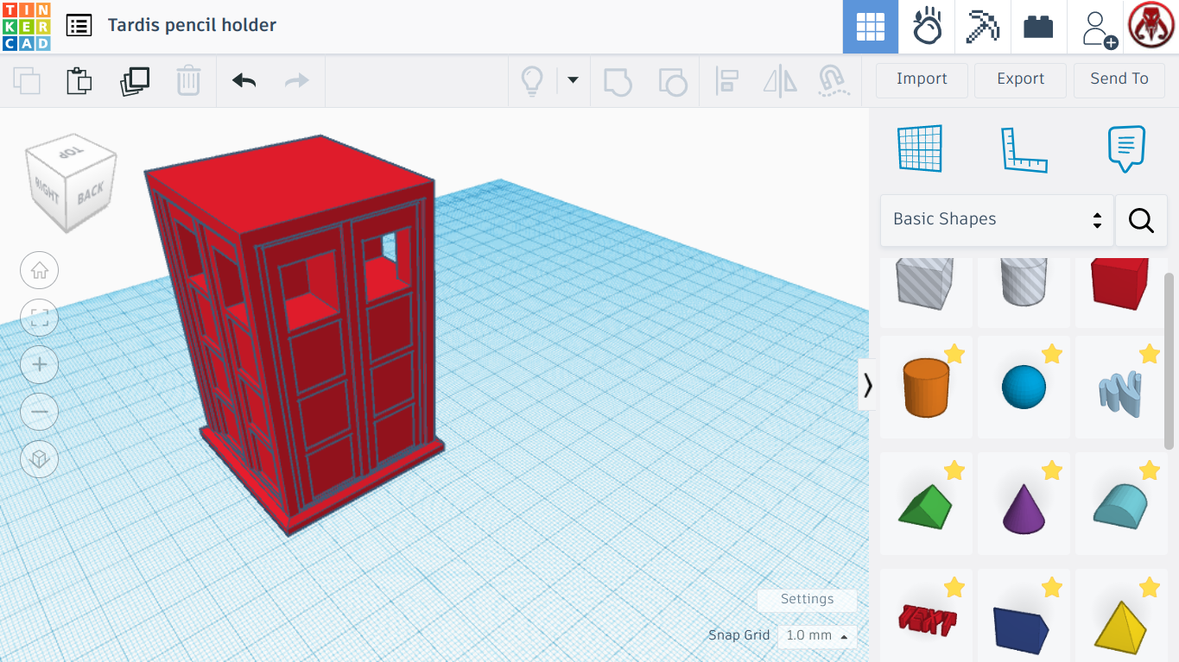Select the Notes tool
Viewport: 1179px width, 662px height.
tap(1126, 148)
